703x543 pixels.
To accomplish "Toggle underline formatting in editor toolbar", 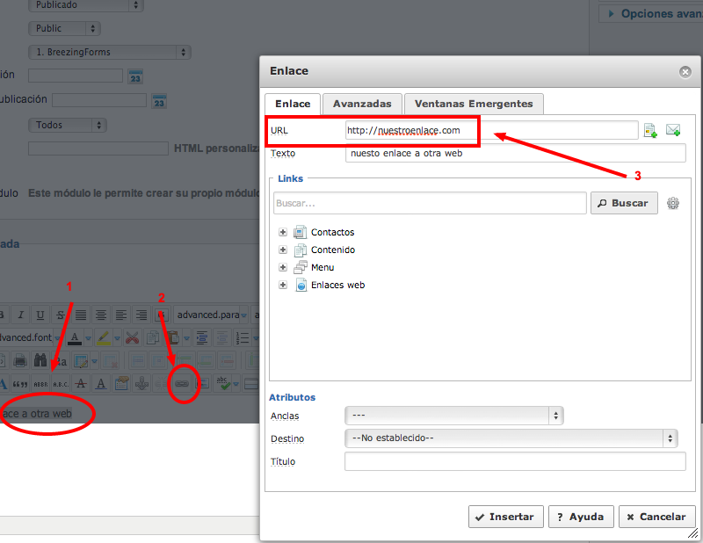I will pos(40,315).
